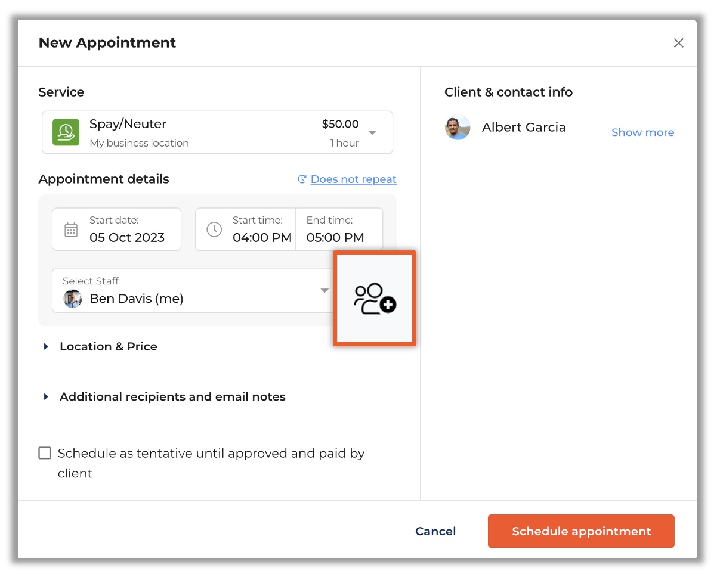Open the Select Staff dropdown

[x=324, y=290]
